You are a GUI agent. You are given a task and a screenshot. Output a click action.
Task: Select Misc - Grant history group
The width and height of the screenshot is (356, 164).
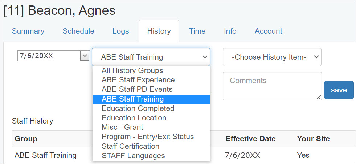[x=122, y=127]
